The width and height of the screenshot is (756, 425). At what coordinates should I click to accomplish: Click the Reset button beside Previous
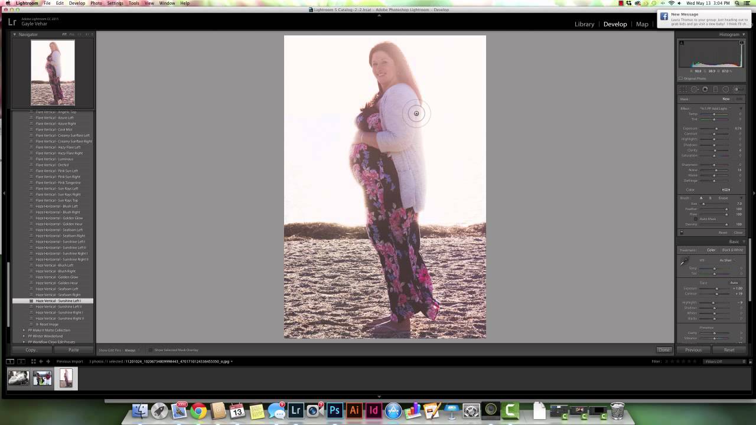click(x=729, y=350)
